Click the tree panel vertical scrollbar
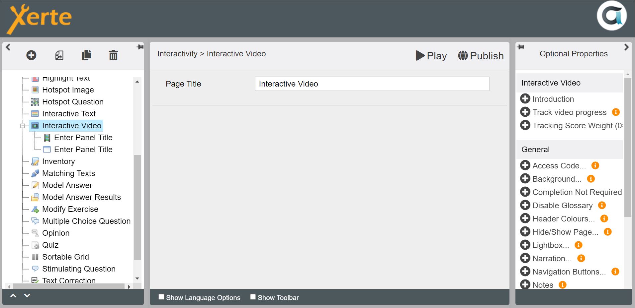This screenshot has height=308, width=635. 137,207
